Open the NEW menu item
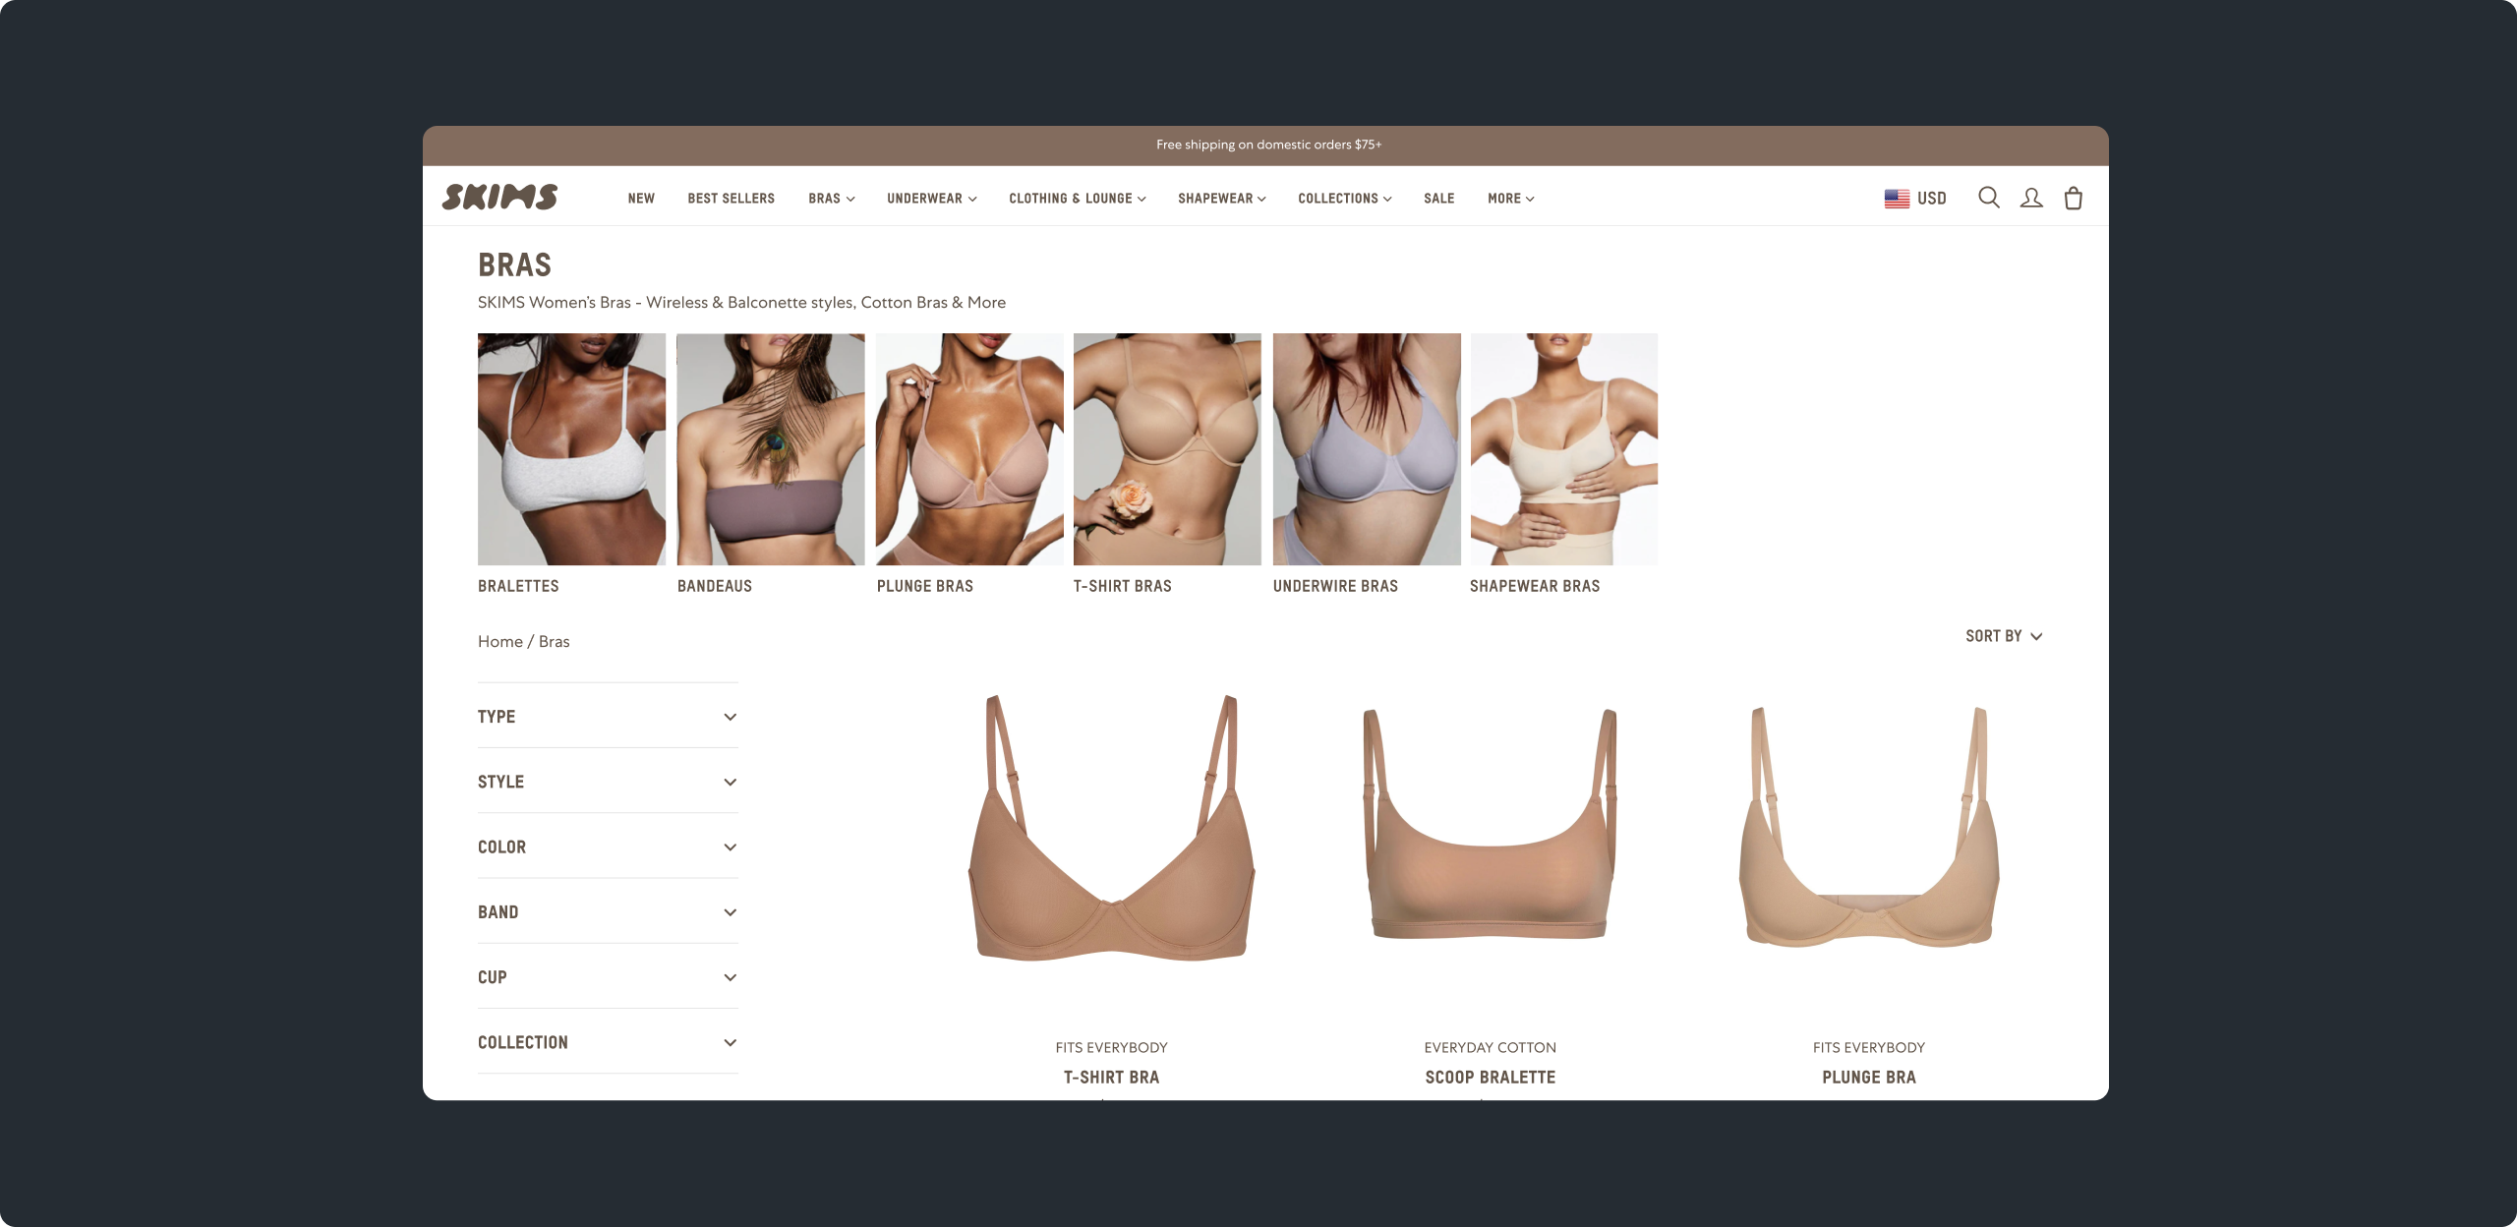Viewport: 2517px width, 1227px height. coord(641,199)
